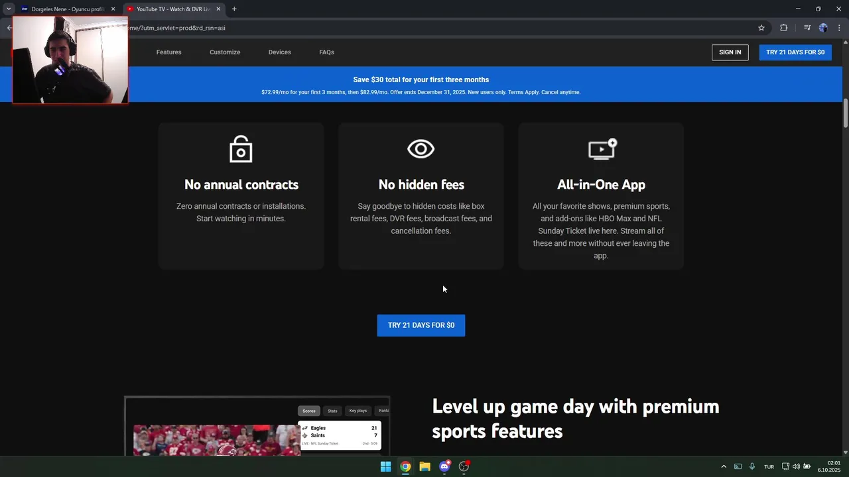Open the media controls music-note icon

[x=807, y=28]
